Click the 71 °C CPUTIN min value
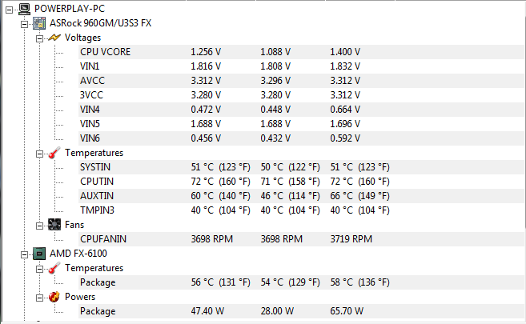526x324 pixels. click(x=290, y=182)
